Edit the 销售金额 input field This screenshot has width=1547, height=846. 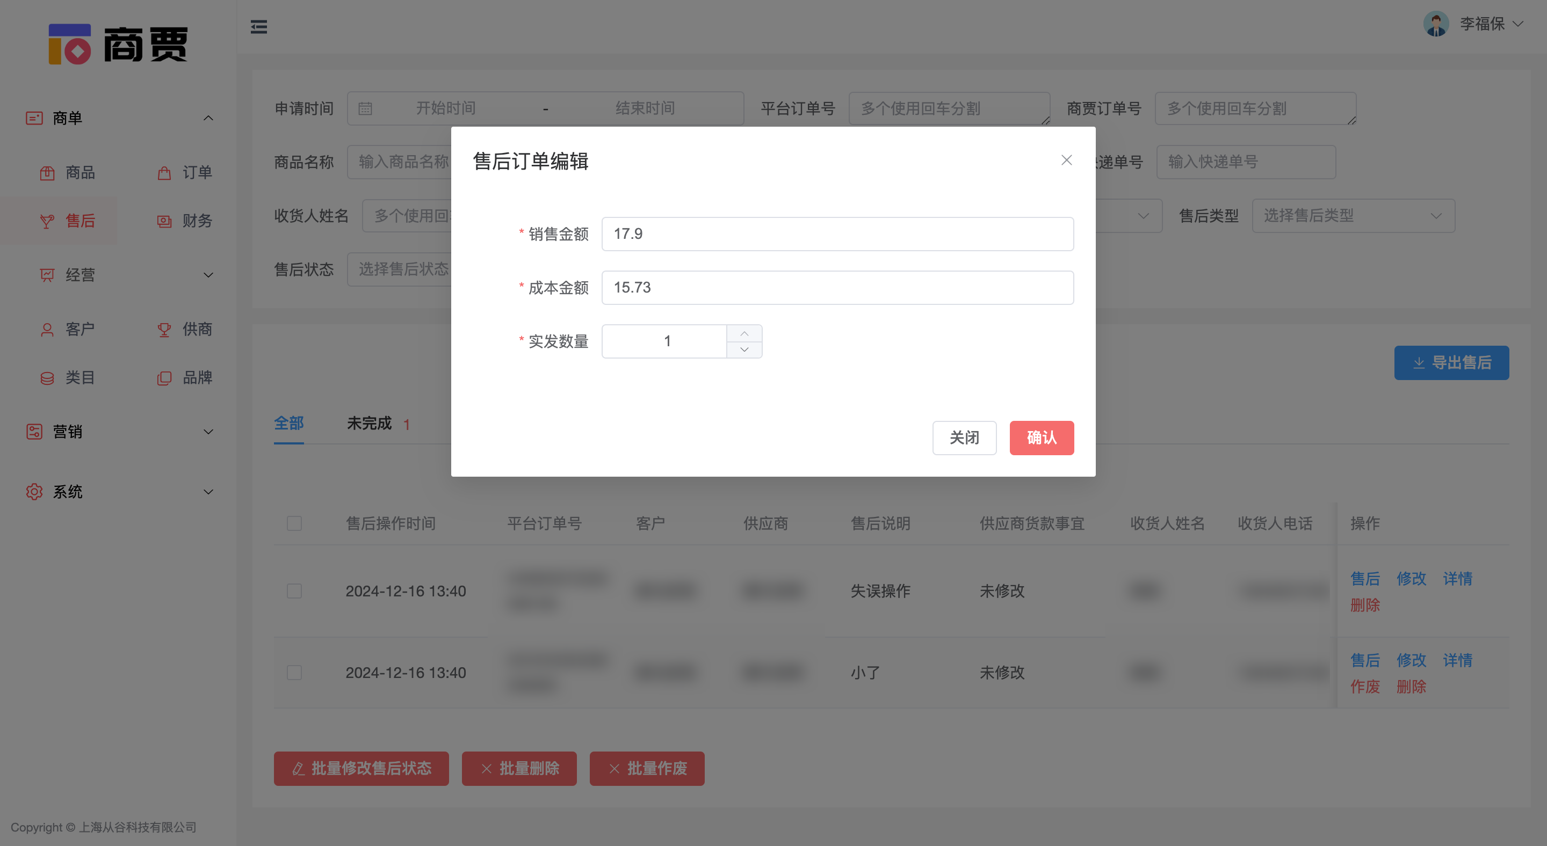pyautogui.click(x=836, y=234)
